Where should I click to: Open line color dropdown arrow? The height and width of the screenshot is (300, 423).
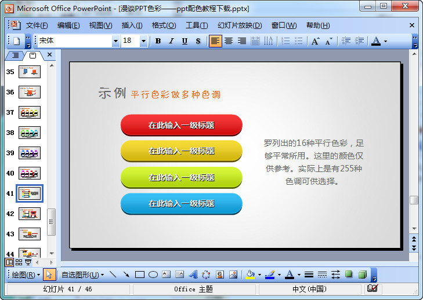[x=279, y=275]
